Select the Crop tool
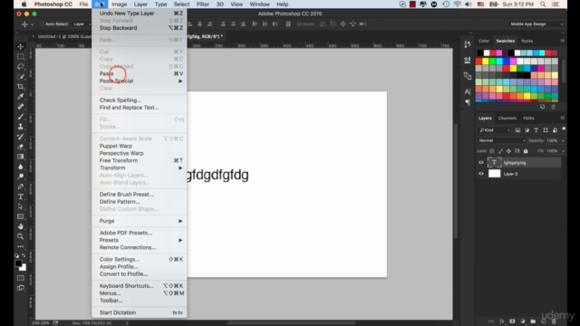 pos(20,87)
